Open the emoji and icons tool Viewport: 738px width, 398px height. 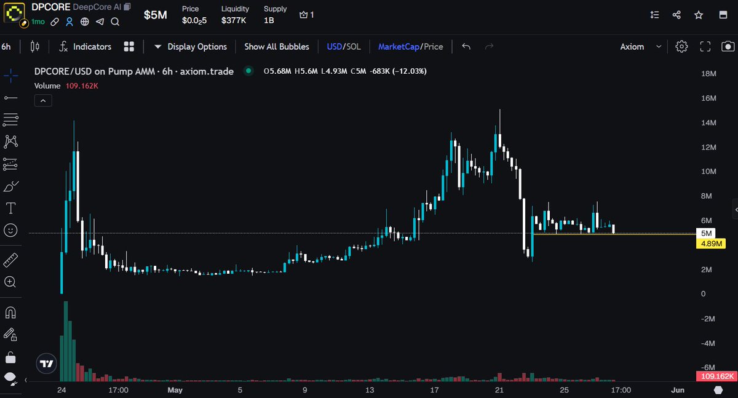point(10,230)
